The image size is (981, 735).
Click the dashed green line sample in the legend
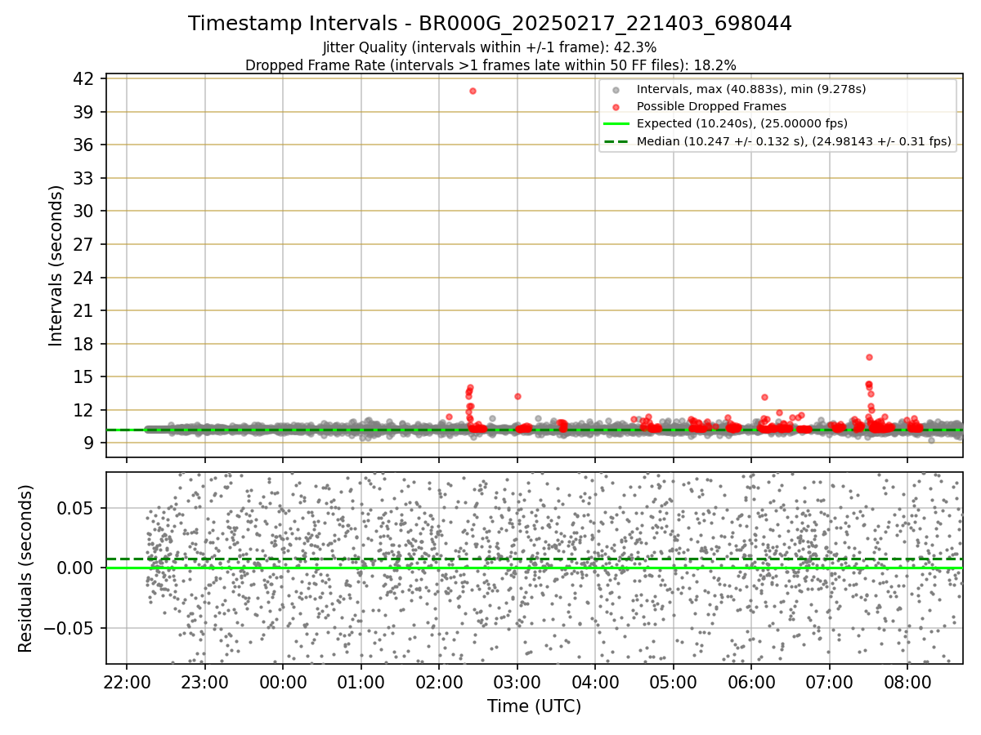click(x=616, y=142)
